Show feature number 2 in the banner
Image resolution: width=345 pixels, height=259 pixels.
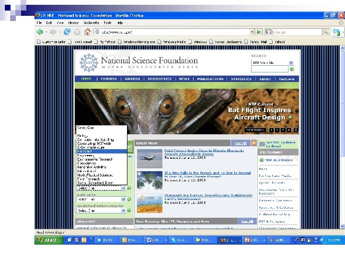277,130
